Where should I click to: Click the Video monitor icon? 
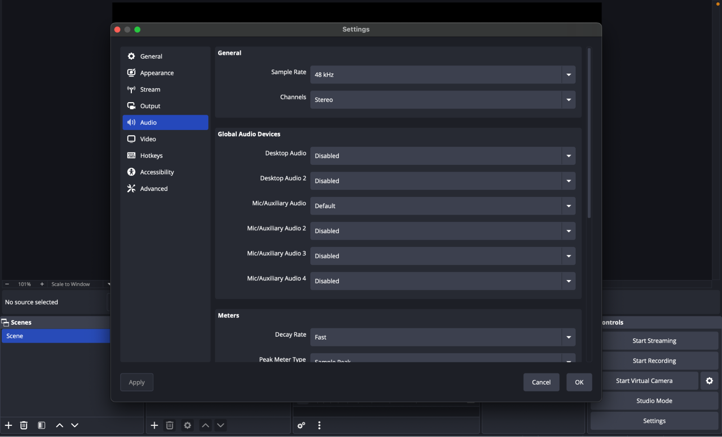[x=131, y=139]
